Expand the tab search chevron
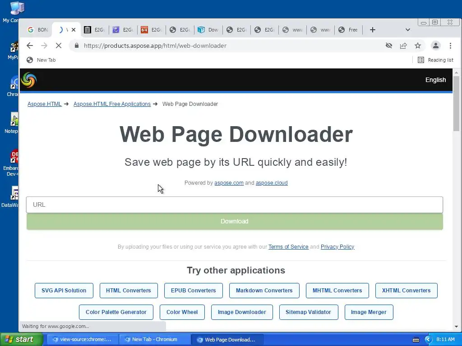 408,30
